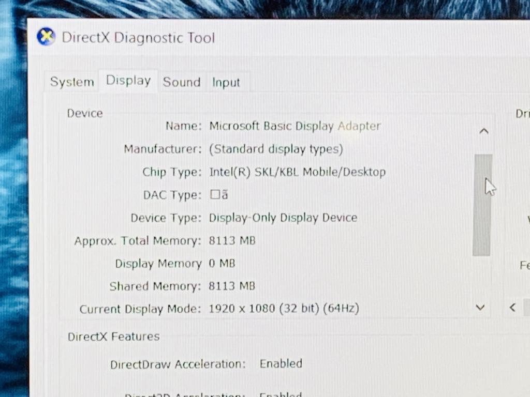The width and height of the screenshot is (530, 397).
Task: Switch to the System tab
Action: click(x=71, y=82)
